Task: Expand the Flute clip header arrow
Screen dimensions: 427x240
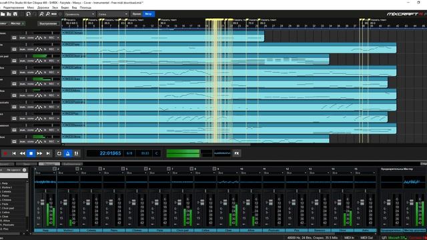Action: pos(63,44)
